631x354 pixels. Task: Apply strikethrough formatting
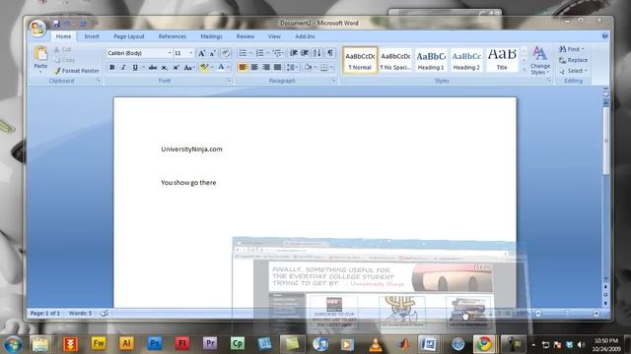pos(153,68)
